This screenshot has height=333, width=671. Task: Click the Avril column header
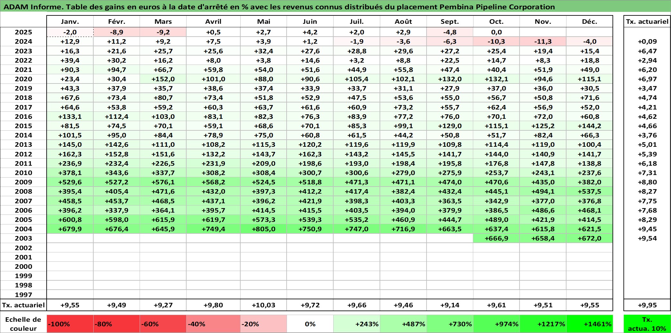click(213, 22)
